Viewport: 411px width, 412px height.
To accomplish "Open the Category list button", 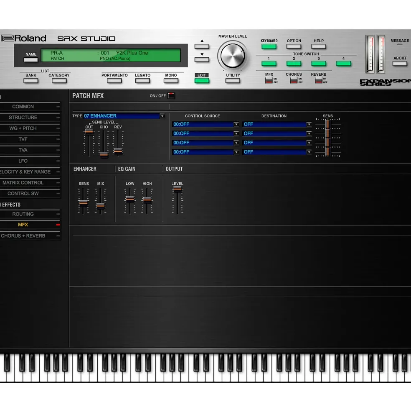I will (x=59, y=81).
